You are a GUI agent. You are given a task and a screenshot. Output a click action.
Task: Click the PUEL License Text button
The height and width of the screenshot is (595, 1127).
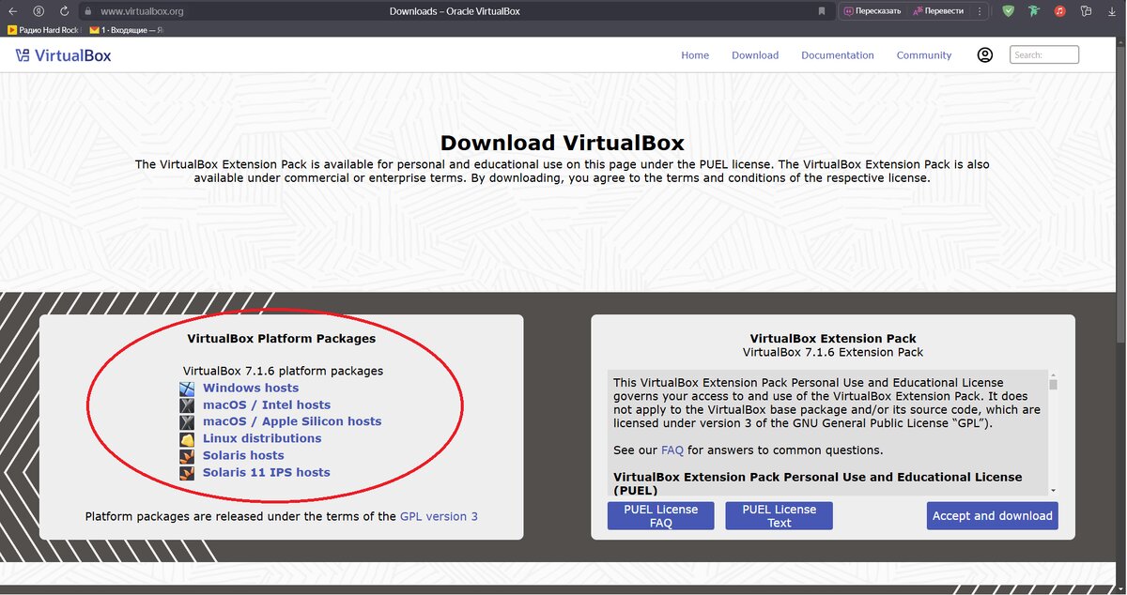pyautogui.click(x=780, y=516)
